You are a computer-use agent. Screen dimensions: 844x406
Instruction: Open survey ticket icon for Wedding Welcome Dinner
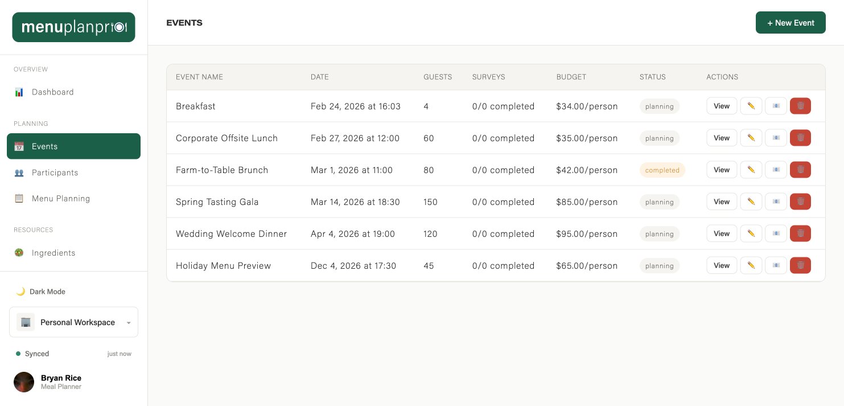[x=776, y=233]
